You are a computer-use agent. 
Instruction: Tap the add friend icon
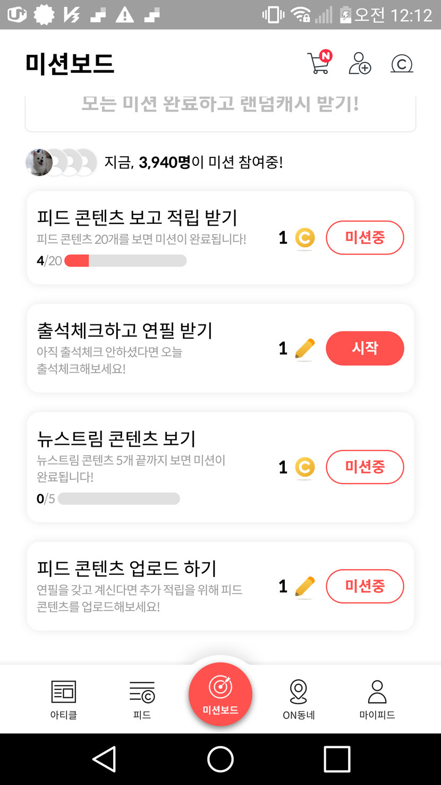click(x=360, y=63)
